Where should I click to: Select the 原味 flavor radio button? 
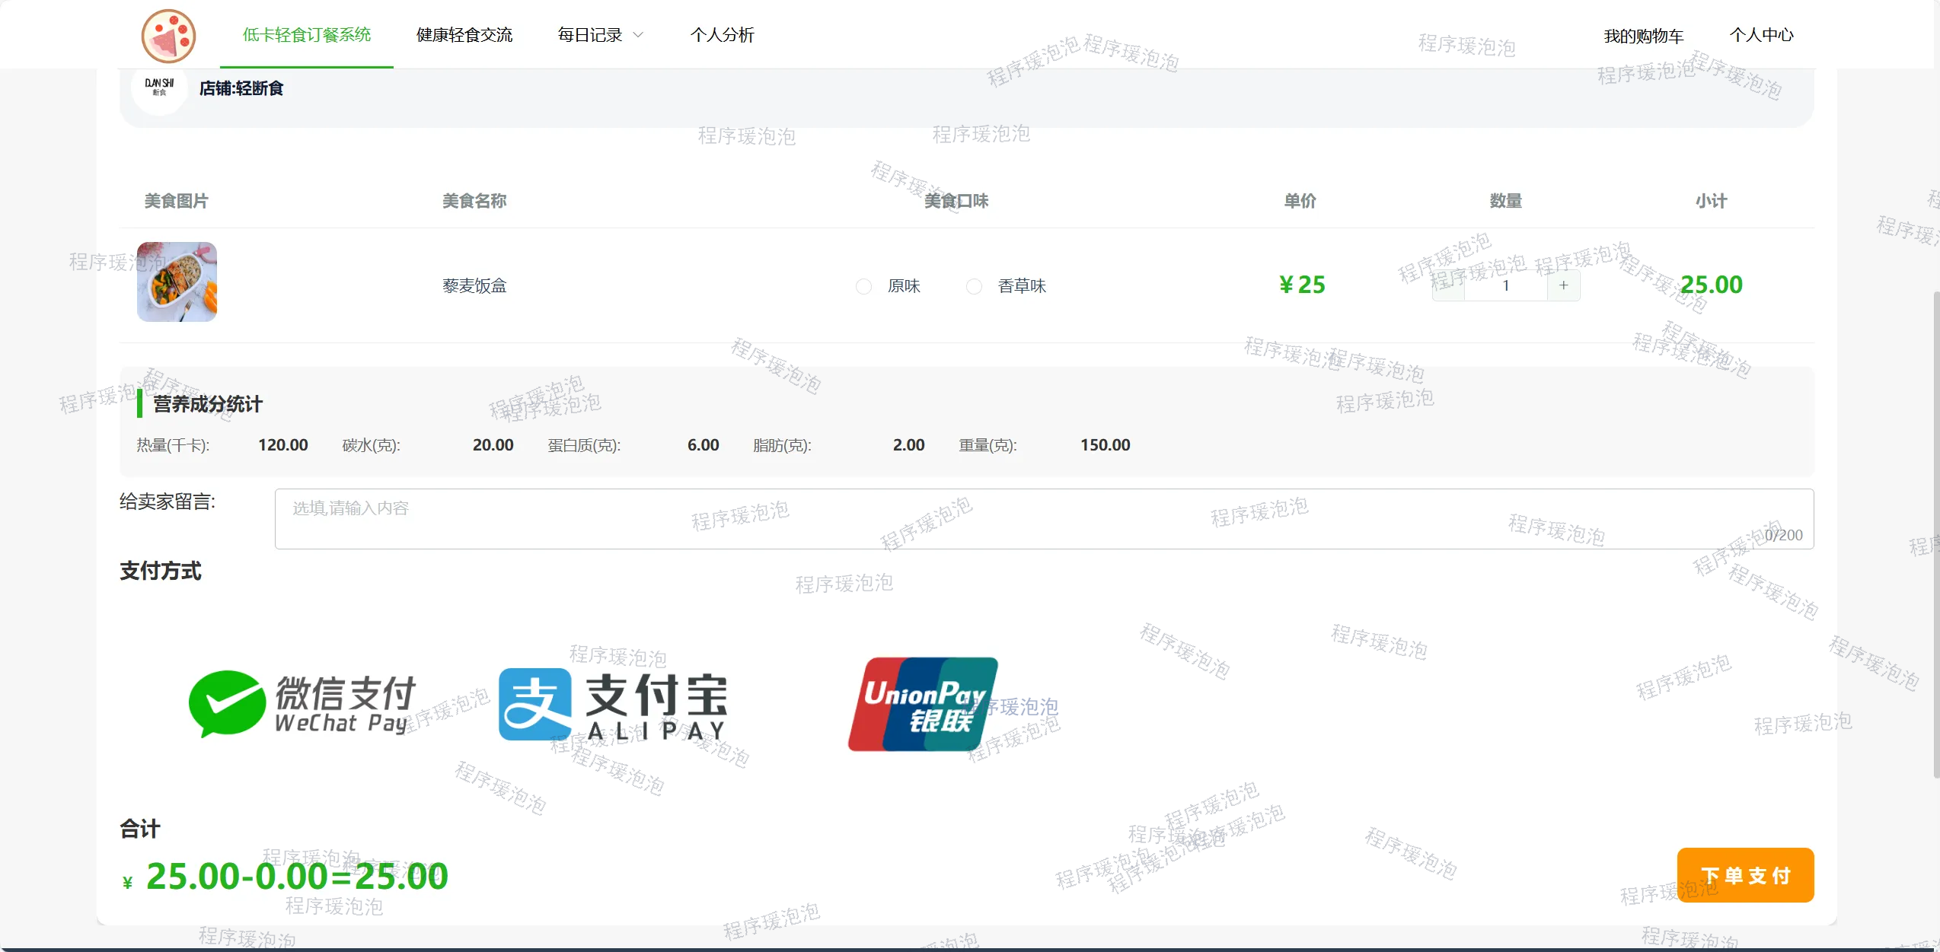pyautogui.click(x=863, y=286)
